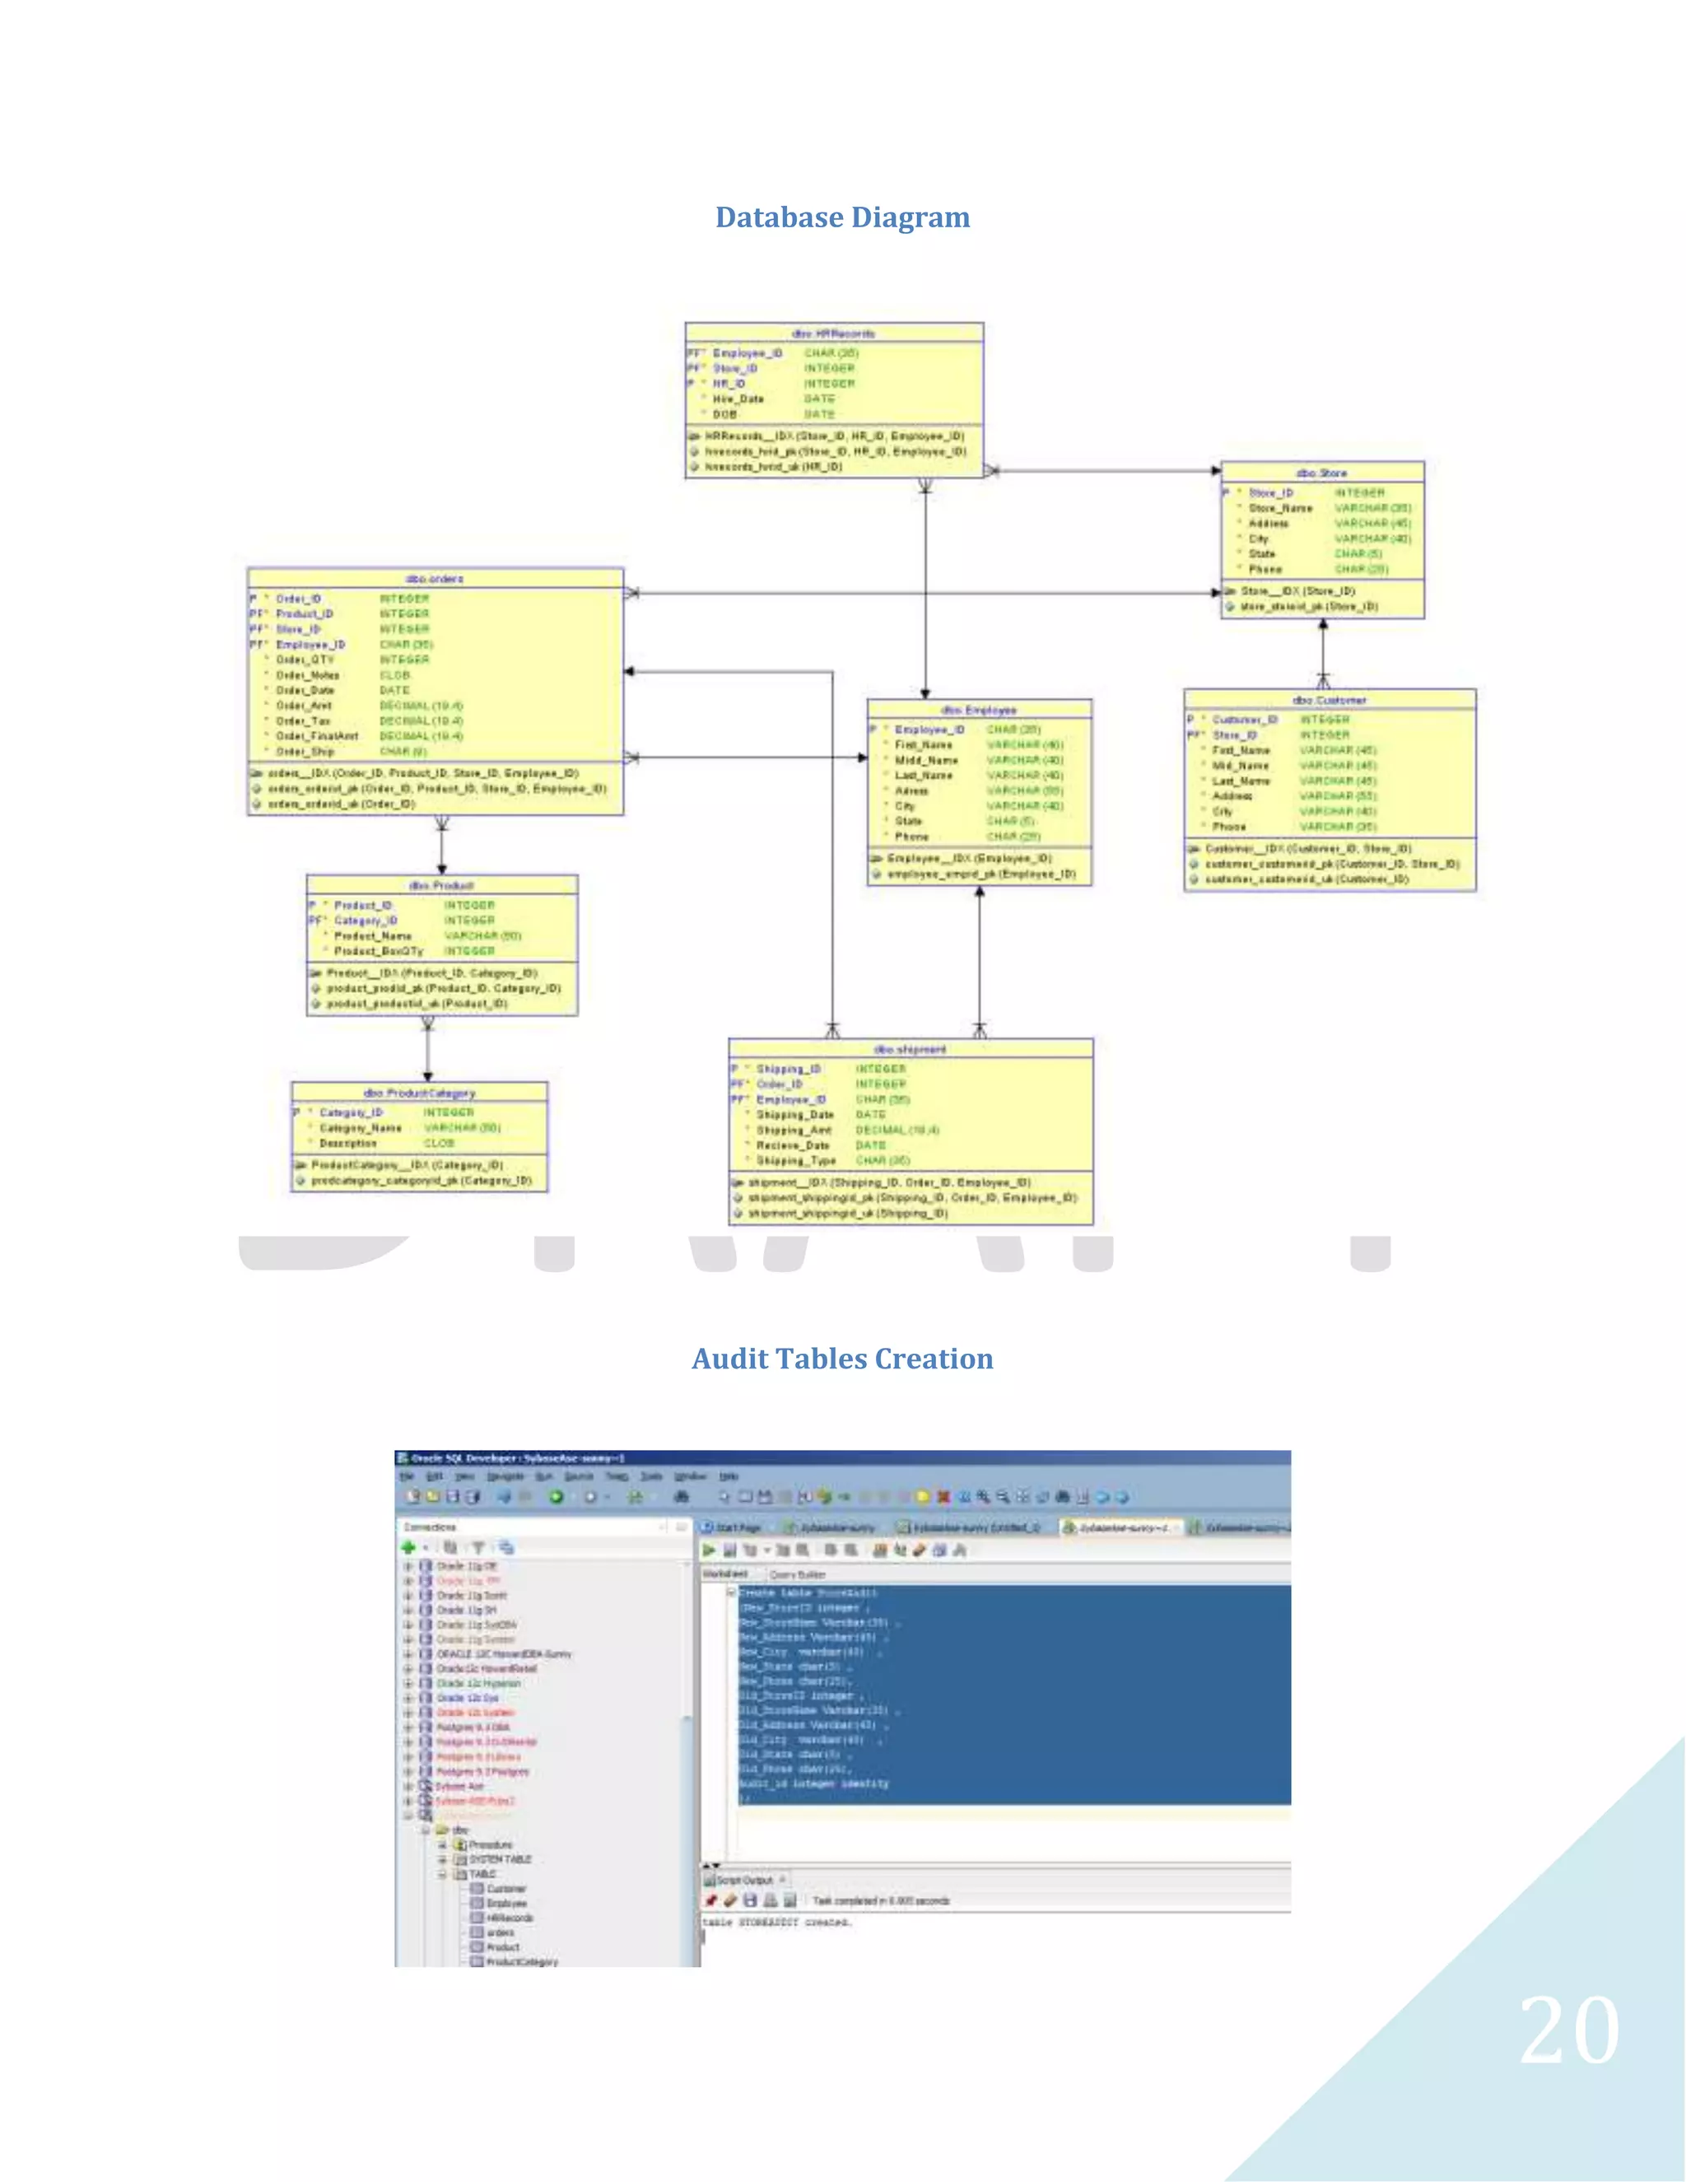This screenshot has height=2182, width=1686.
Task: Select the HRRecords table in the tree
Action: (510, 1919)
